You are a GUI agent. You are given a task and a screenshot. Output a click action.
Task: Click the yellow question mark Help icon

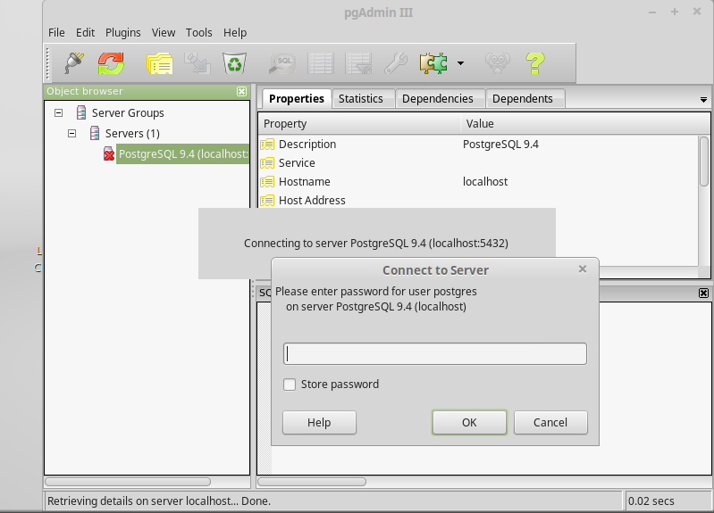coord(534,63)
